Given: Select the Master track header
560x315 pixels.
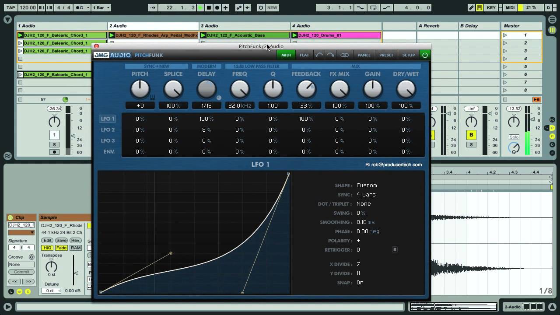Looking at the screenshot, I should (x=521, y=26).
